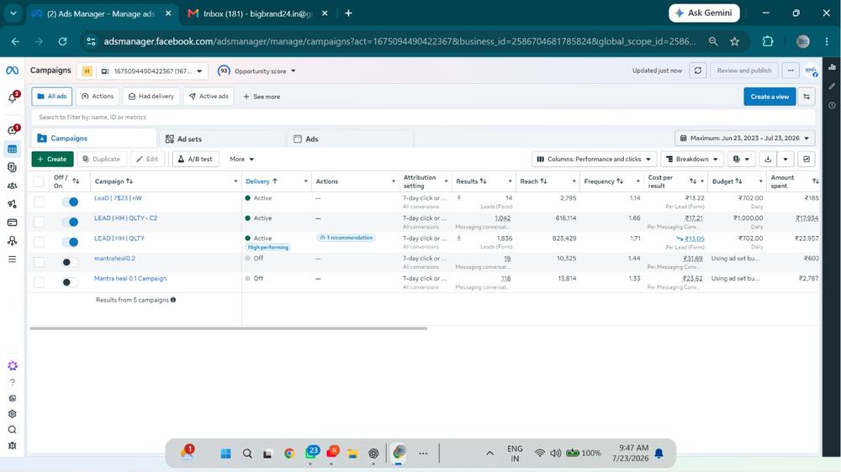841x472 pixels.
Task: Open the view settings sliders icon
Action: tap(807, 97)
